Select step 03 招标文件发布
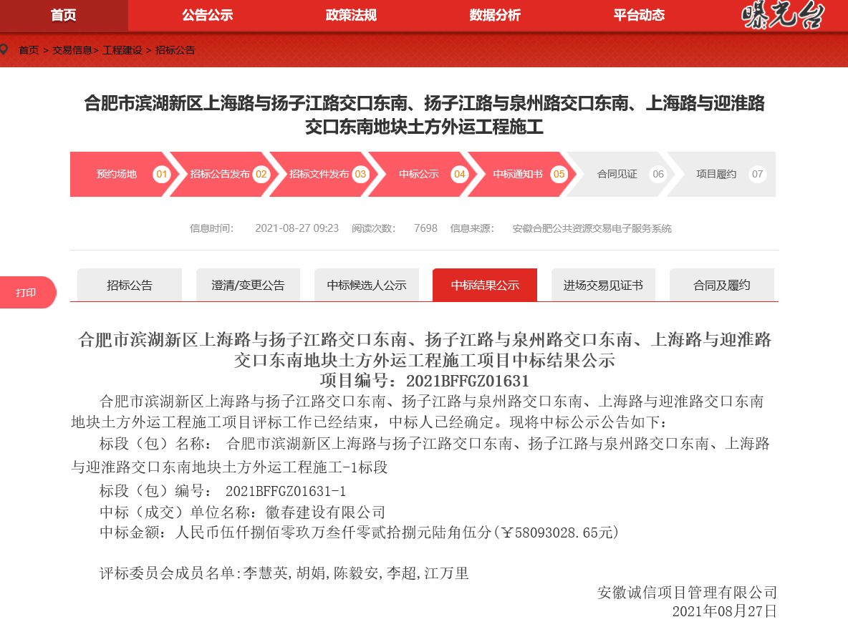Viewport: 848px width, 632px height. tap(324, 174)
